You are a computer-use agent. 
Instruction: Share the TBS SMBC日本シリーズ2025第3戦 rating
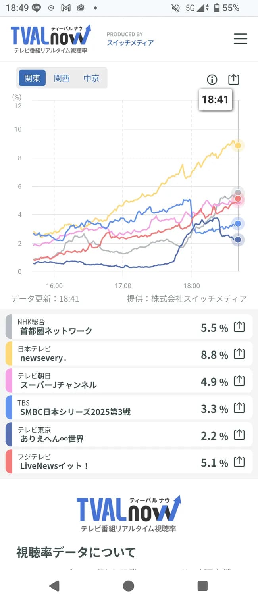239,407
